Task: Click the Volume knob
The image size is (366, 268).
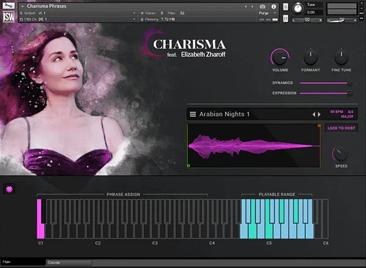Action: 280,58
